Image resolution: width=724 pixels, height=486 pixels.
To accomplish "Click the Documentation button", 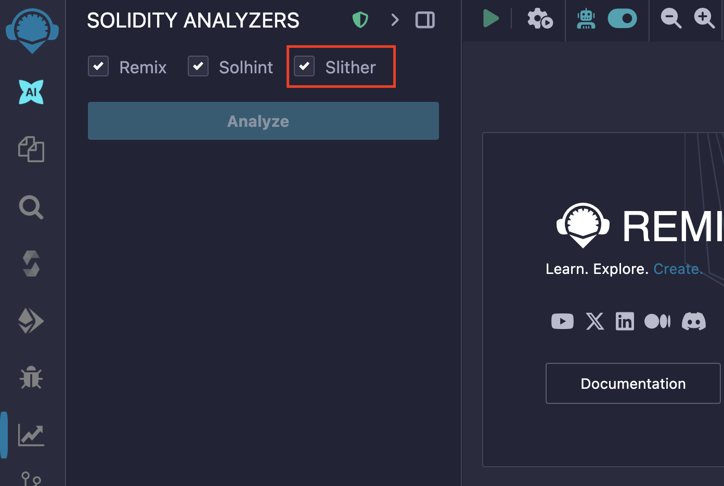I will tap(633, 384).
